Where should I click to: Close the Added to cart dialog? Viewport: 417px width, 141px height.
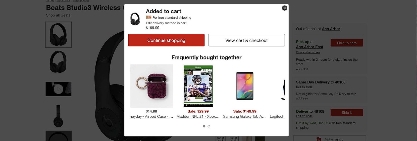pyautogui.click(x=284, y=8)
